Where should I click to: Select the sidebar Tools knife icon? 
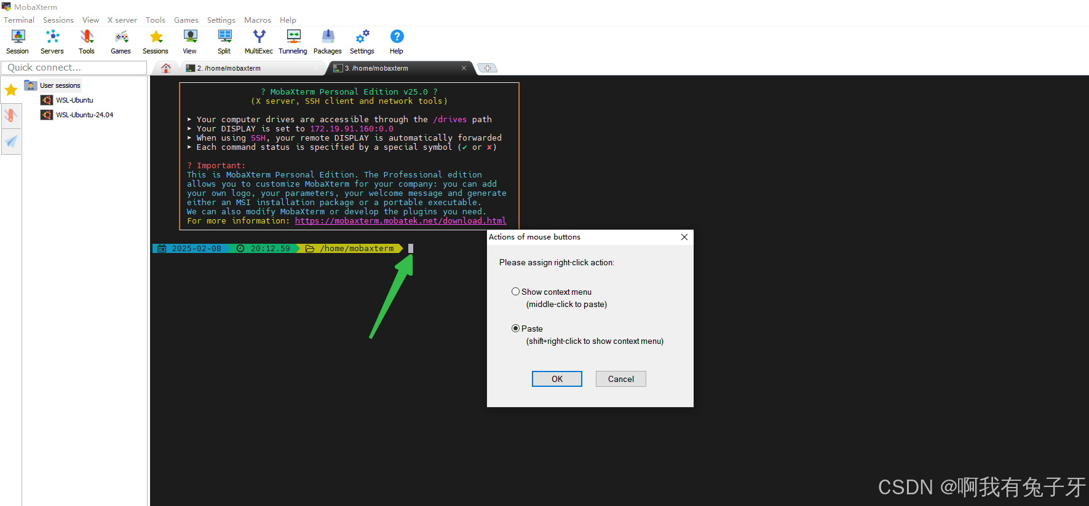pyautogui.click(x=11, y=115)
